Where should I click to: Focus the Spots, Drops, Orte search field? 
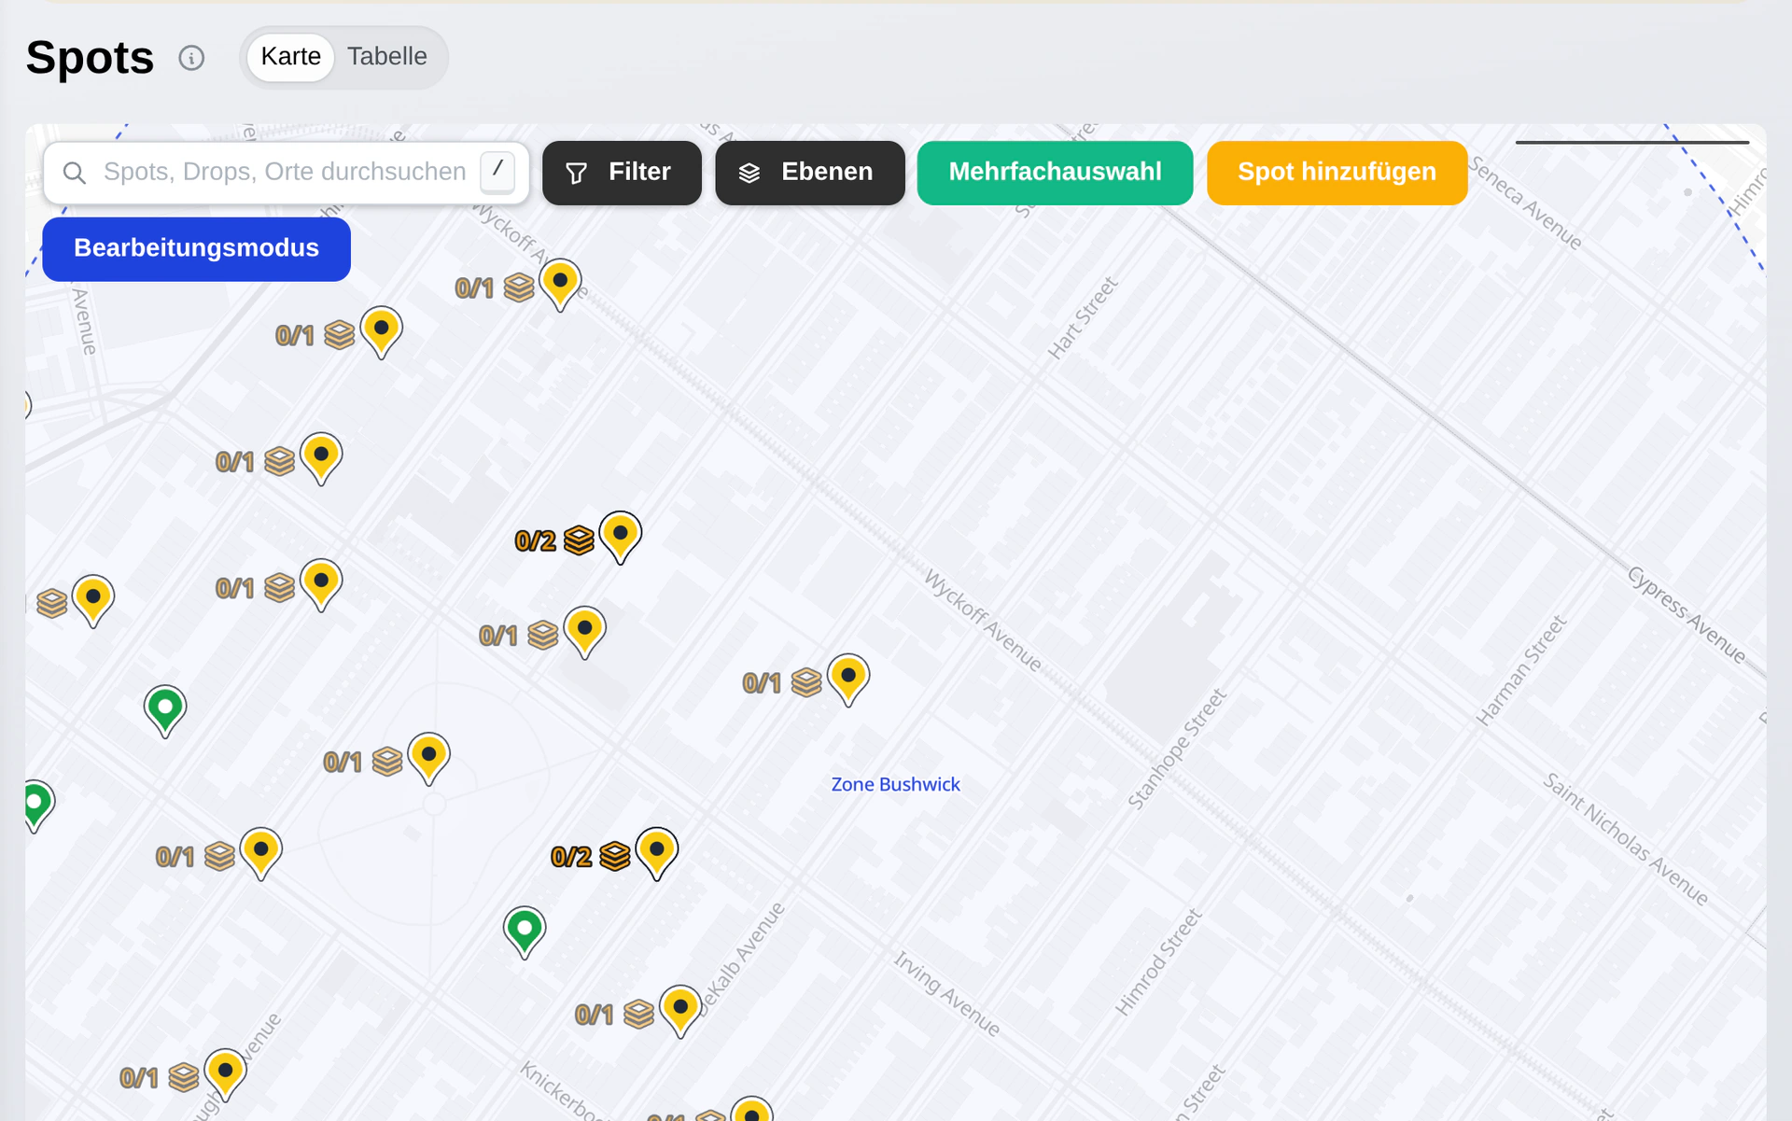(x=286, y=173)
